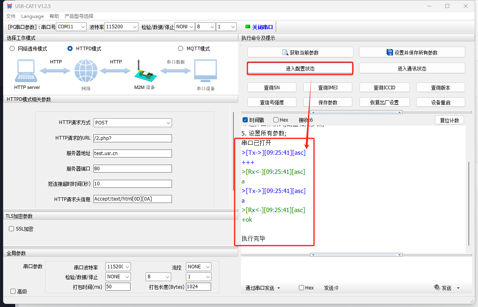The height and width of the screenshot is (307, 478).
Task: Open the HTTP请求方式 POST dropdown
Action: 132,123
